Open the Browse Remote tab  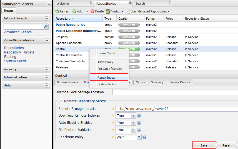180,82
